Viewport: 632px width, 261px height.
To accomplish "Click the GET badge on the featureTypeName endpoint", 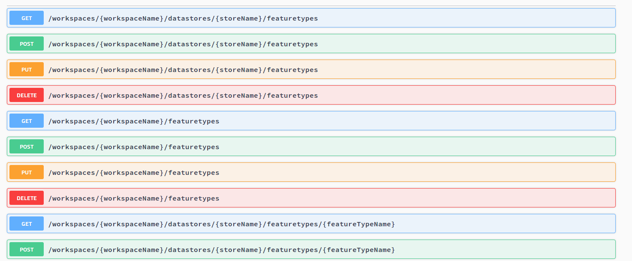I will point(26,223).
